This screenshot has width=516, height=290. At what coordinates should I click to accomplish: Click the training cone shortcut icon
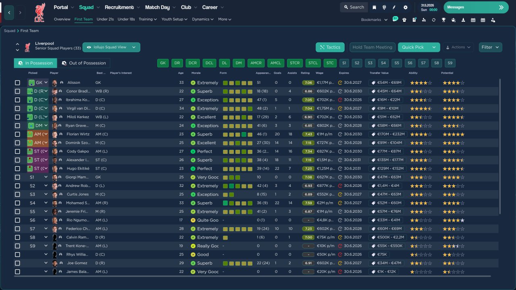pos(463,20)
